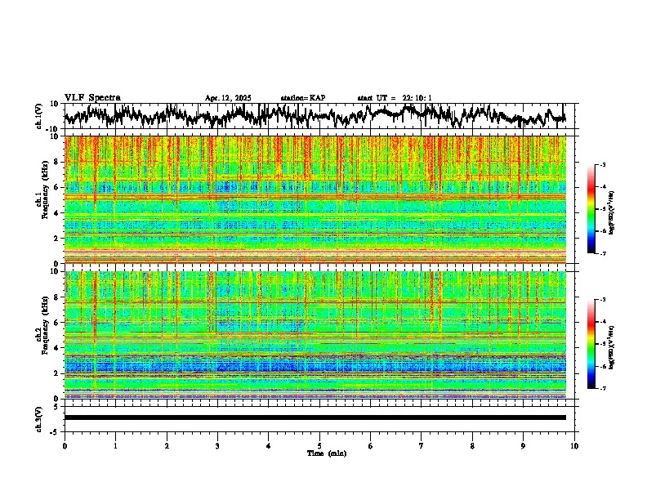Click the ch.1 spectrogram color scale bar
The height and width of the screenshot is (500, 647).
coord(591,209)
